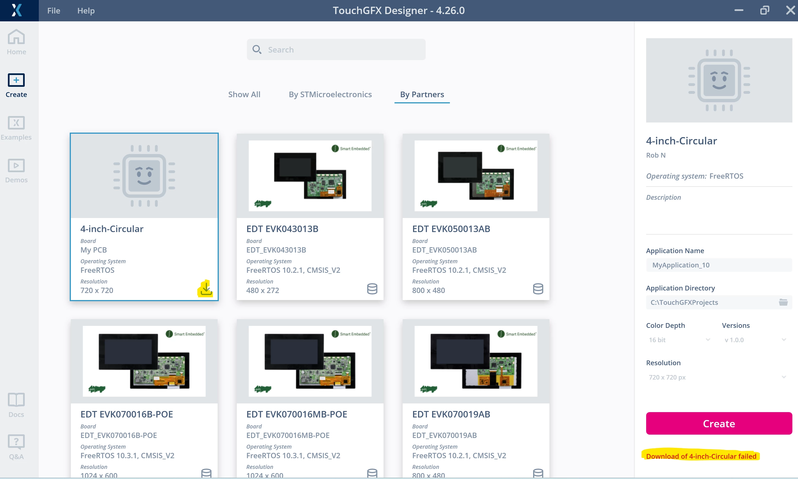Click the 'Rob N' author text

point(655,155)
